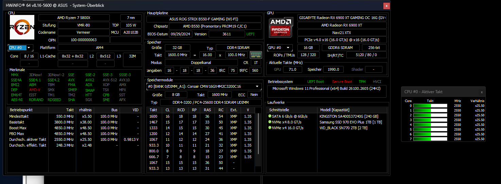This screenshot has width=501, height=184.
Task: Click the green status icon for SATA drive
Action: click(x=270, y=116)
